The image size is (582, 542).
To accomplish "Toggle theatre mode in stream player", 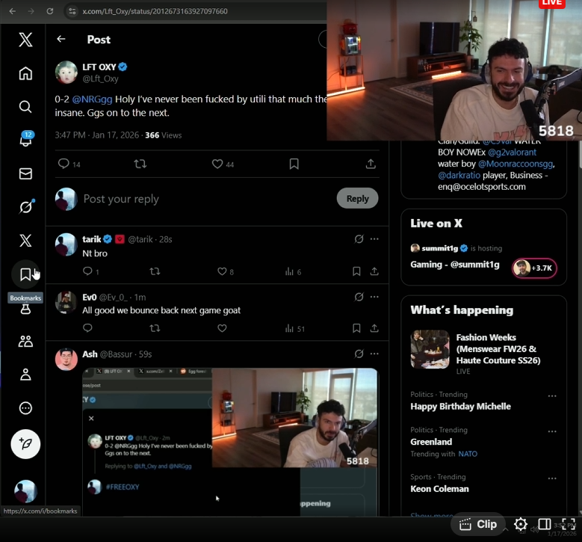I will pyautogui.click(x=544, y=524).
